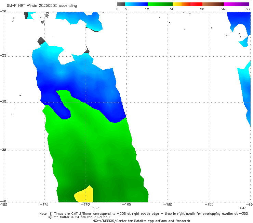Click the credit 'NOAA/NESDIS/Center for Satellite Applications and Research'
The width and height of the screenshot is (253, 223).
tap(141, 221)
